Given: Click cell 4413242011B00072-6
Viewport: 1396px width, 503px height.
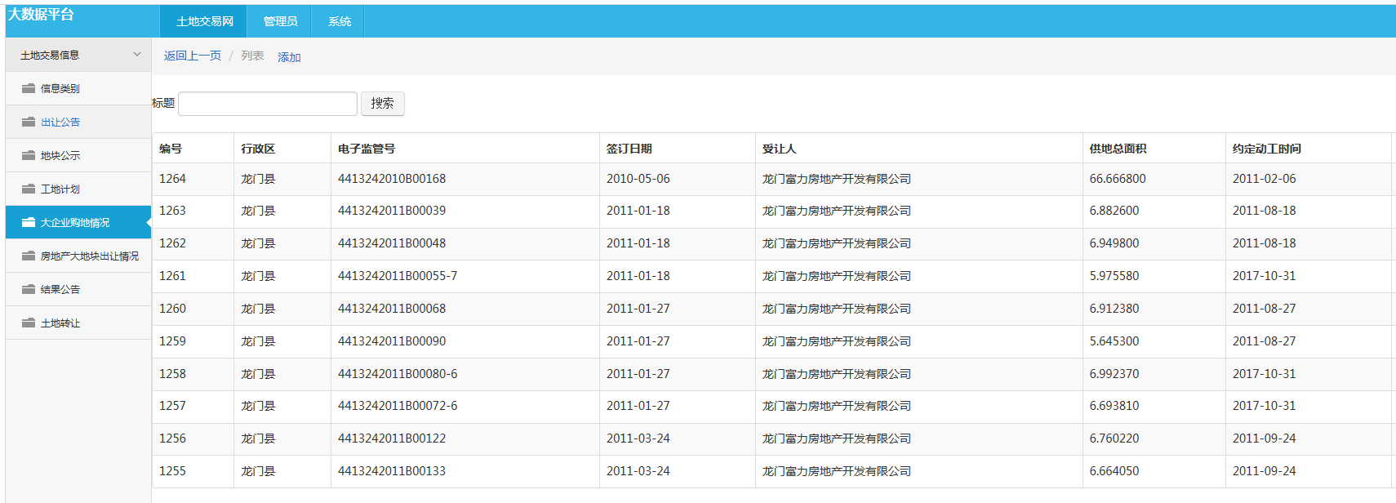Looking at the screenshot, I should pos(398,406).
